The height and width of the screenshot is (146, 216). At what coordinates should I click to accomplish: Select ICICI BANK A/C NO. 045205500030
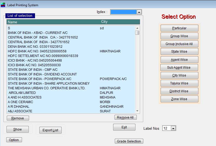pos(71,65)
